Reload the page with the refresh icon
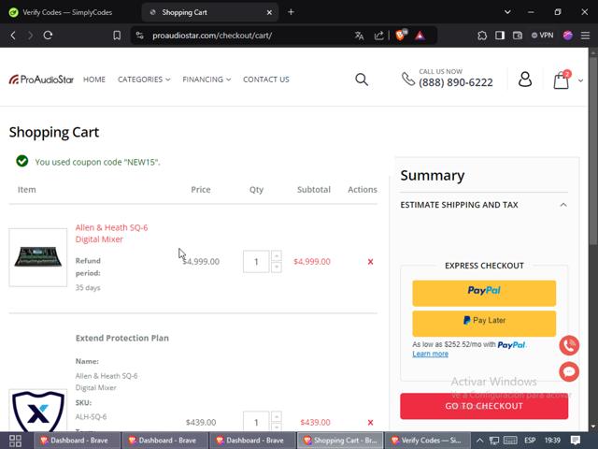This screenshot has width=598, height=449. pos(48,36)
